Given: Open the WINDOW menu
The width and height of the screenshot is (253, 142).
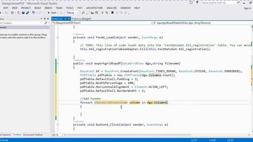Looking at the screenshot, I should point(125,8).
